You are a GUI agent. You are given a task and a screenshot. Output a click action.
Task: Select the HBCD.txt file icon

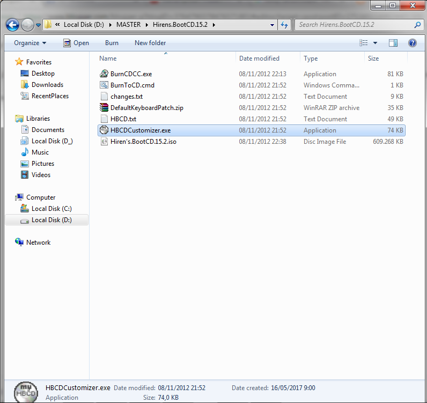104,119
